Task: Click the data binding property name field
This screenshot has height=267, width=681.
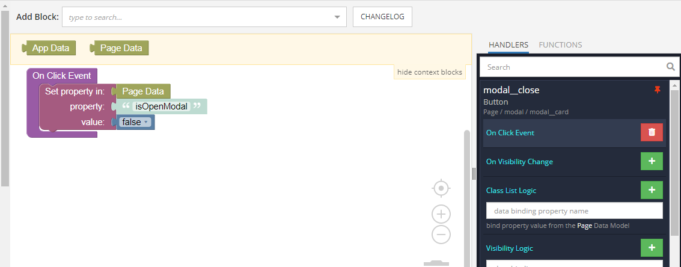Action: (x=574, y=211)
